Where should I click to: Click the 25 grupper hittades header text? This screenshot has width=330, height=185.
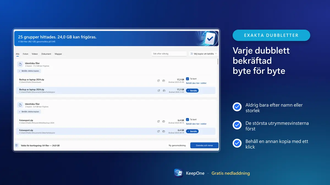pos(57,37)
